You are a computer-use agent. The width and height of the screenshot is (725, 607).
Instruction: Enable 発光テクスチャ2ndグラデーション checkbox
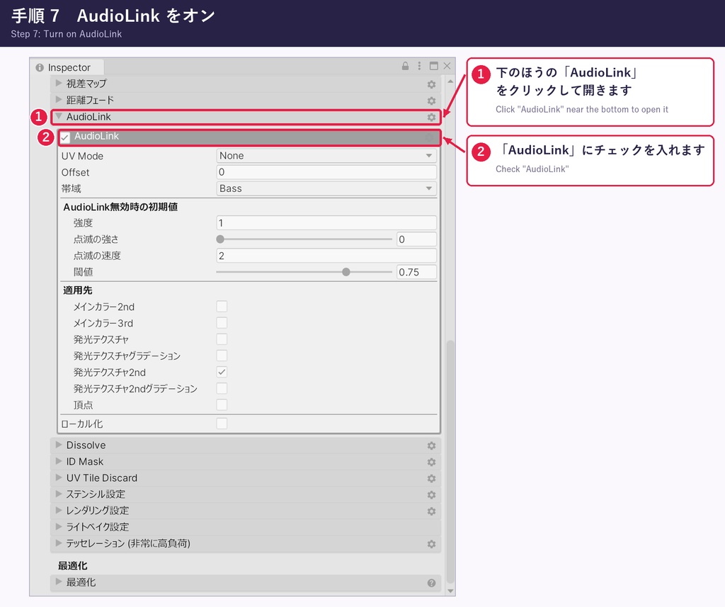pyautogui.click(x=222, y=389)
